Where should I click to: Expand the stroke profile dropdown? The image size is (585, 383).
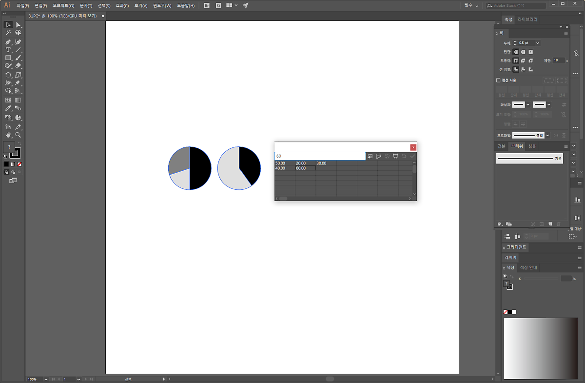547,135
